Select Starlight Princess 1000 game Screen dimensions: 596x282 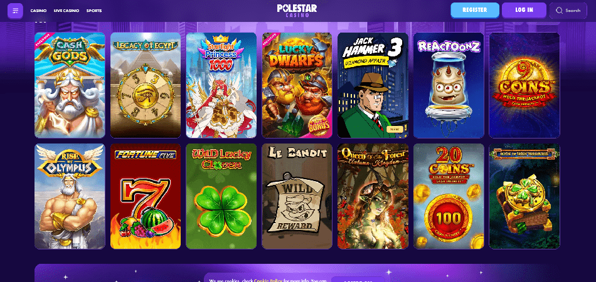point(221,85)
